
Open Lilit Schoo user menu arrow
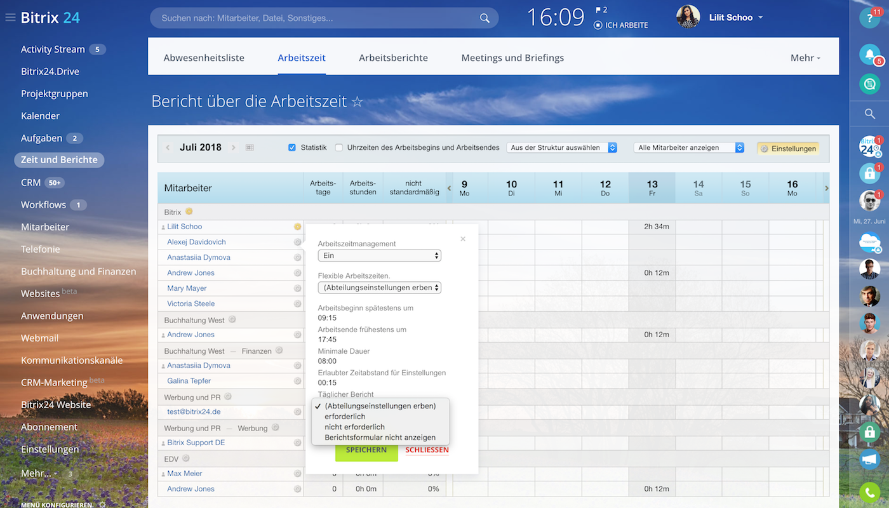(x=761, y=18)
